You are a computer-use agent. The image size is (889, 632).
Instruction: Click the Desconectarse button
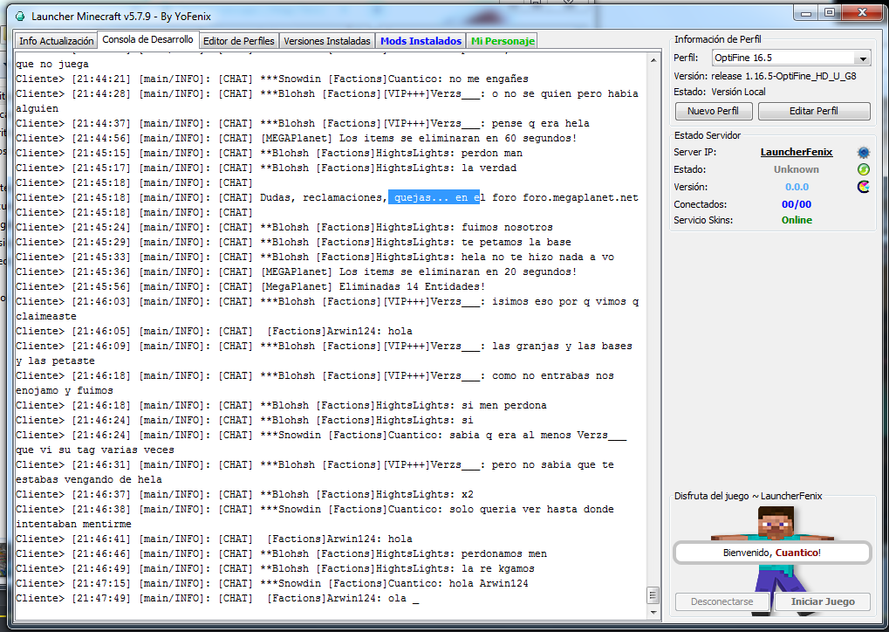721,601
